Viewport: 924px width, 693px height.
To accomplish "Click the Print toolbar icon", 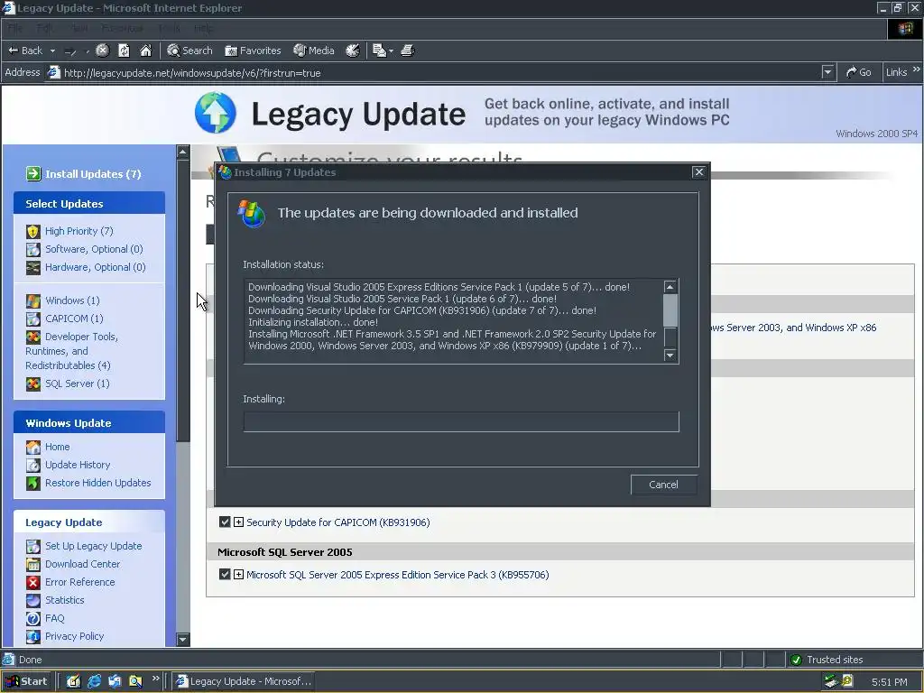I will coord(408,51).
